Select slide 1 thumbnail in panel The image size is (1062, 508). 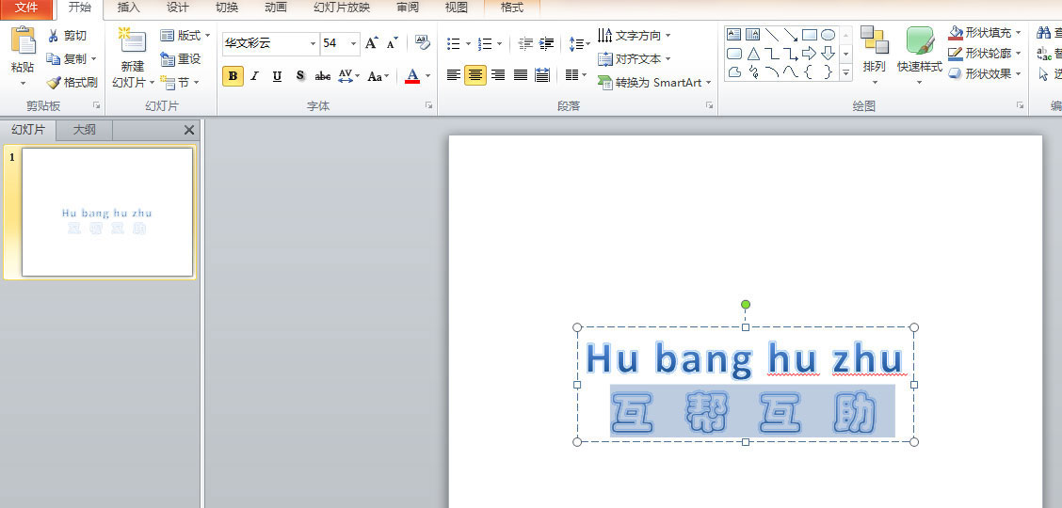[x=107, y=213]
